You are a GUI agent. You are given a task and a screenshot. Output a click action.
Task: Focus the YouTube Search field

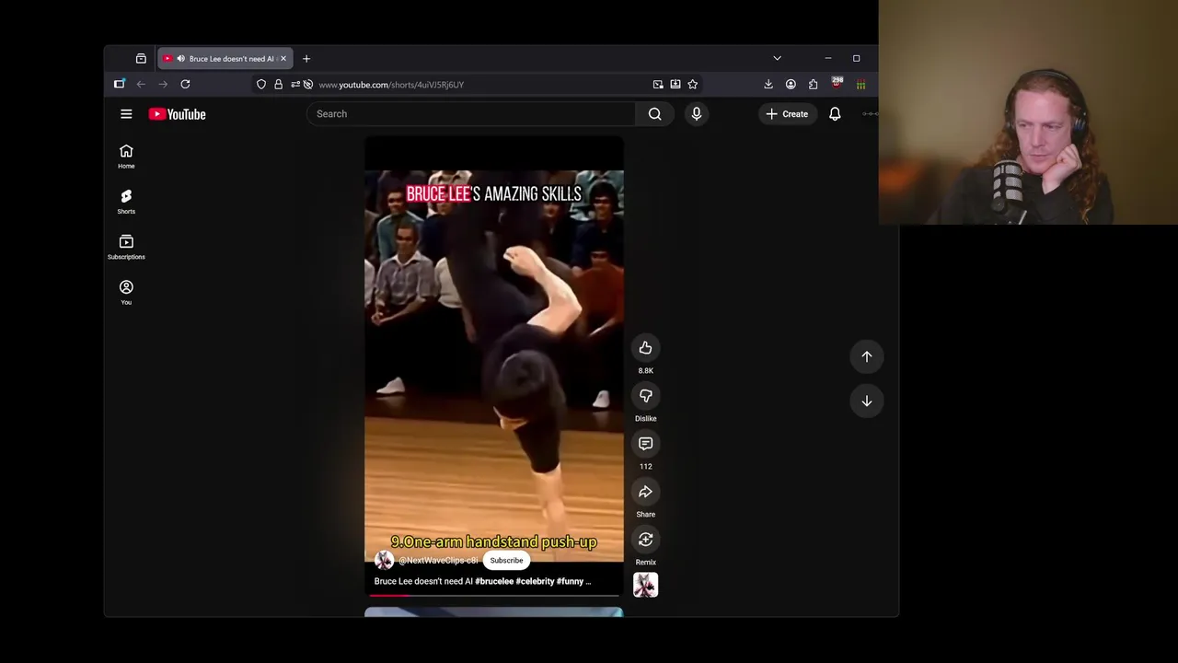[470, 114]
